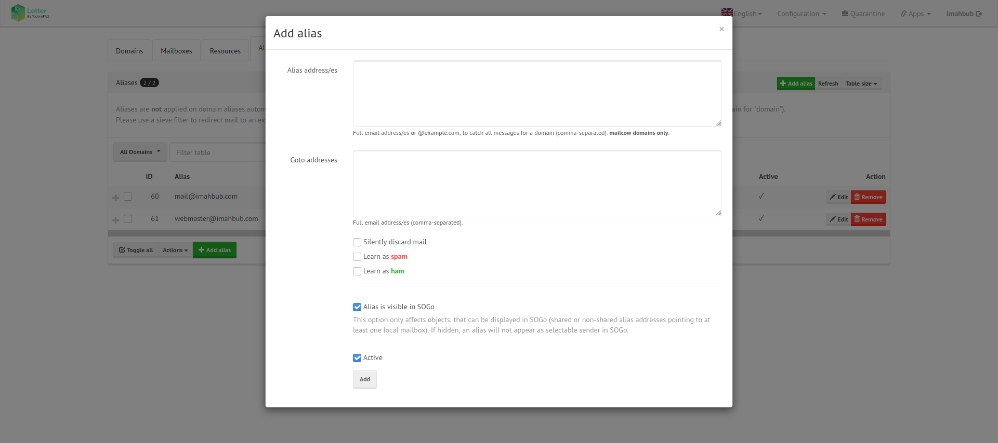This screenshot has width=998, height=443.
Task: Enable Silently discard mail checkbox
Action: (x=357, y=242)
